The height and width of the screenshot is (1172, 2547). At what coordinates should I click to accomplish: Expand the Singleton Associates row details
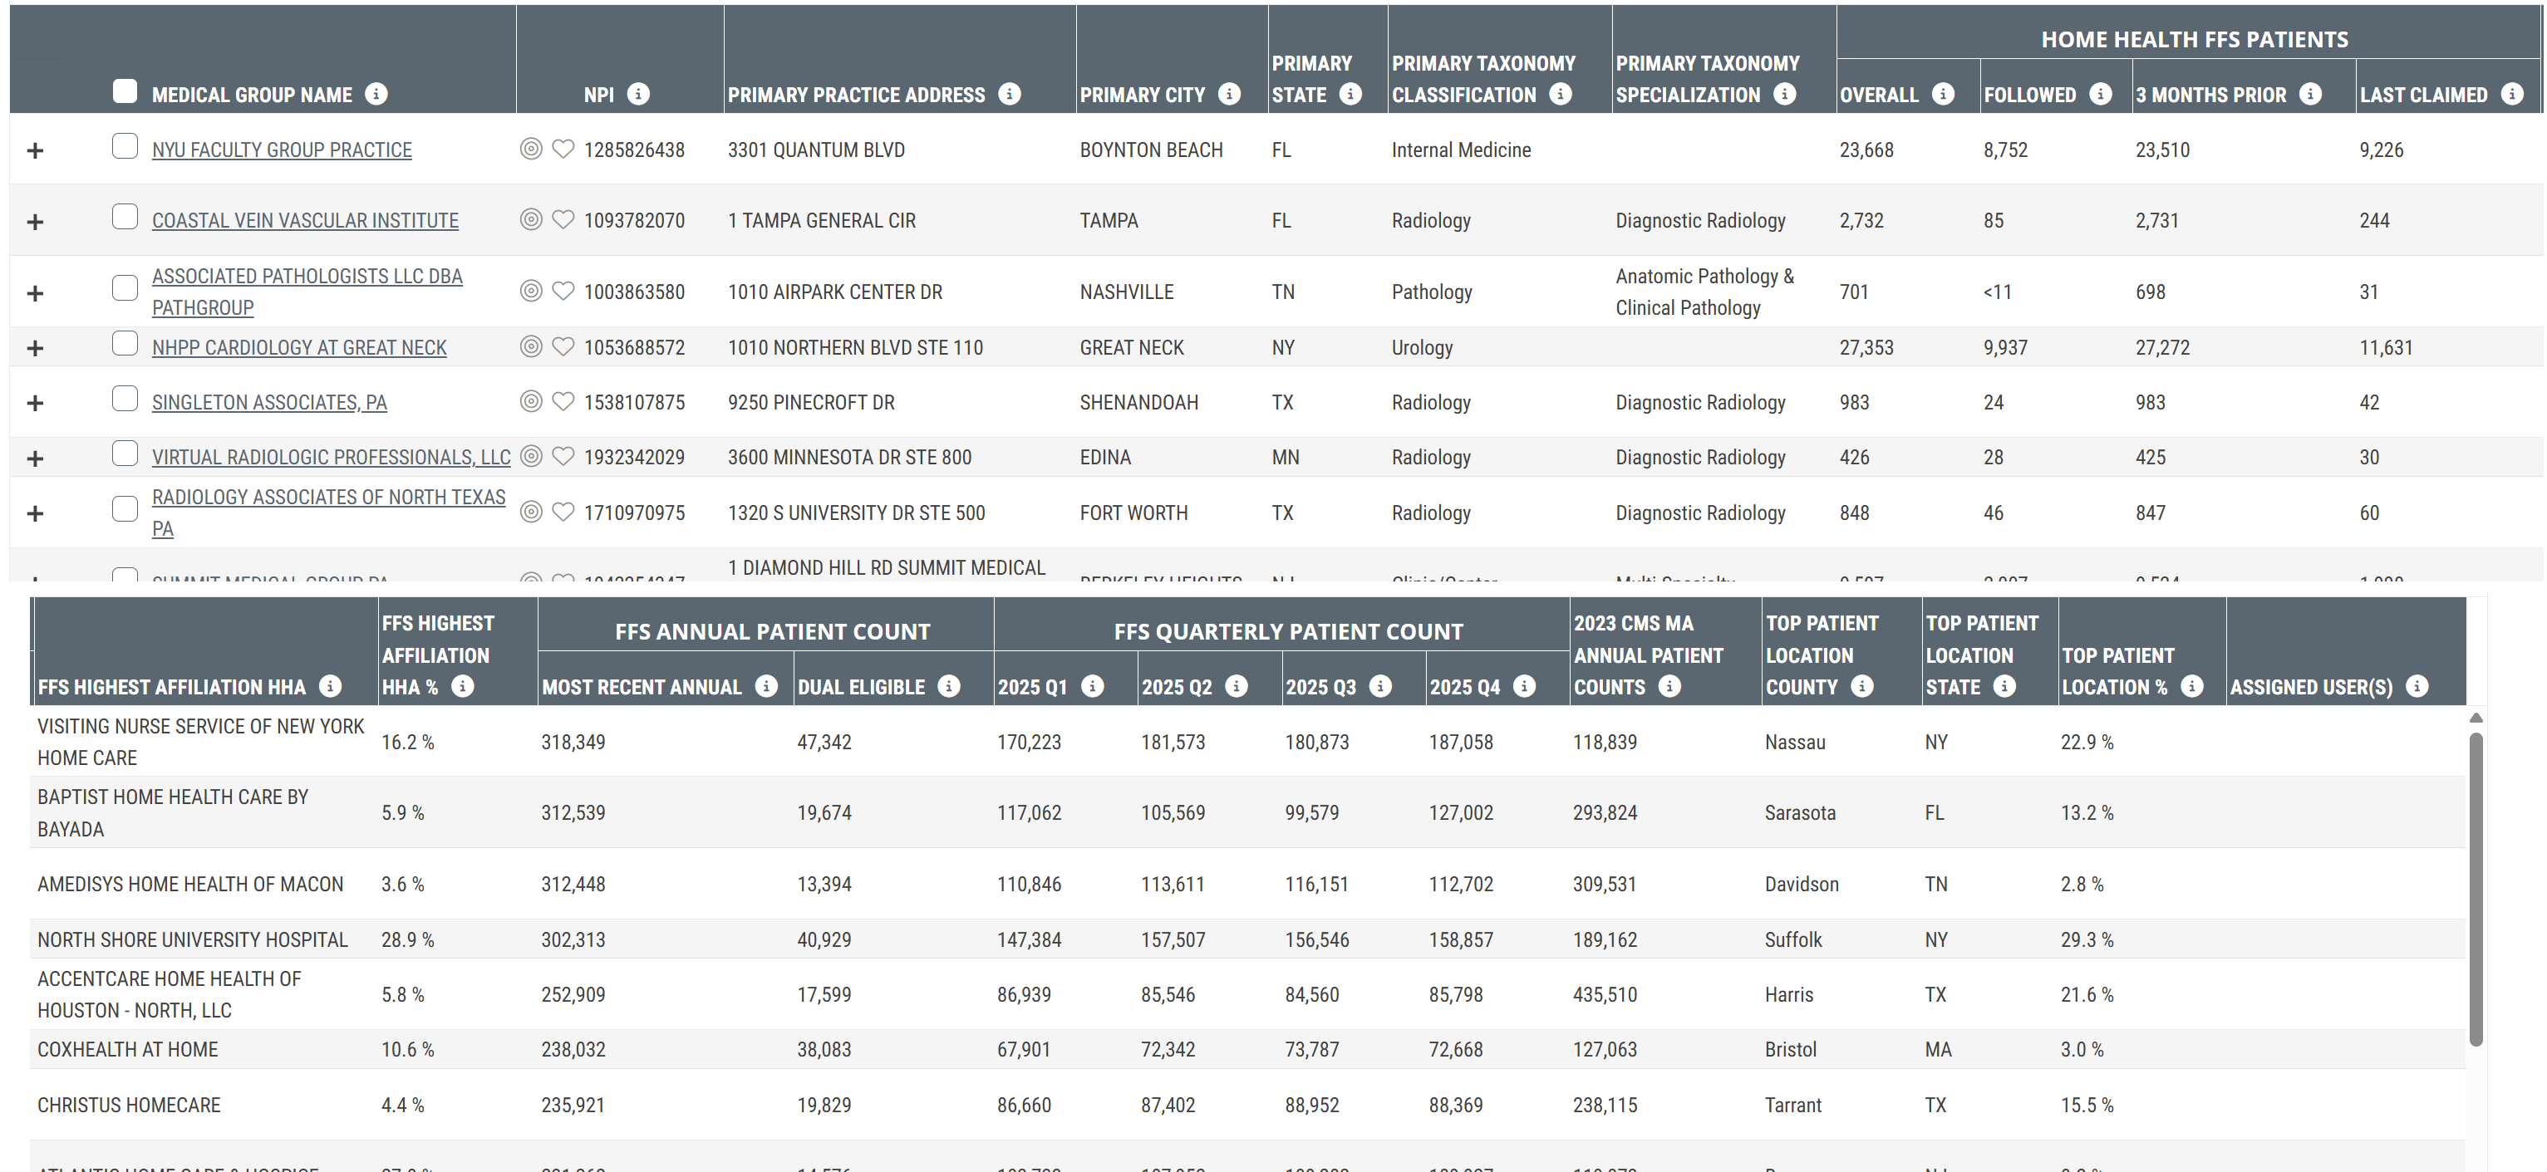coord(36,403)
